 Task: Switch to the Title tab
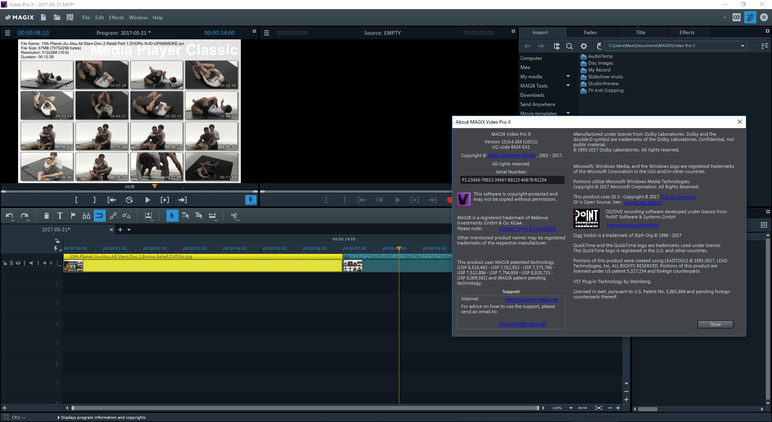coord(641,33)
